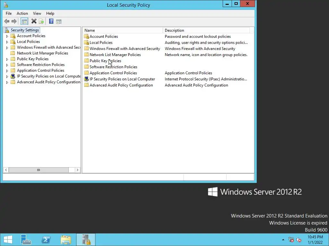Open File Explorer from the taskbar
Image resolution: width=329 pixels, height=246 pixels.
[x=66, y=240]
